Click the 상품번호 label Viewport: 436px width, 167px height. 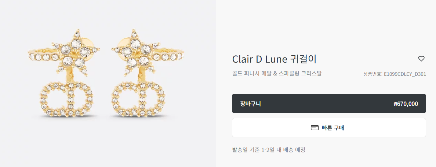(x=372, y=74)
